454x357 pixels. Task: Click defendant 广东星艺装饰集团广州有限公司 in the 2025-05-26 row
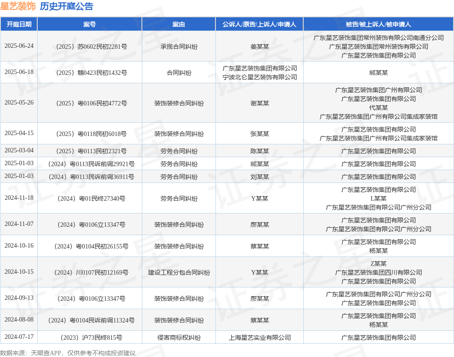(379, 90)
